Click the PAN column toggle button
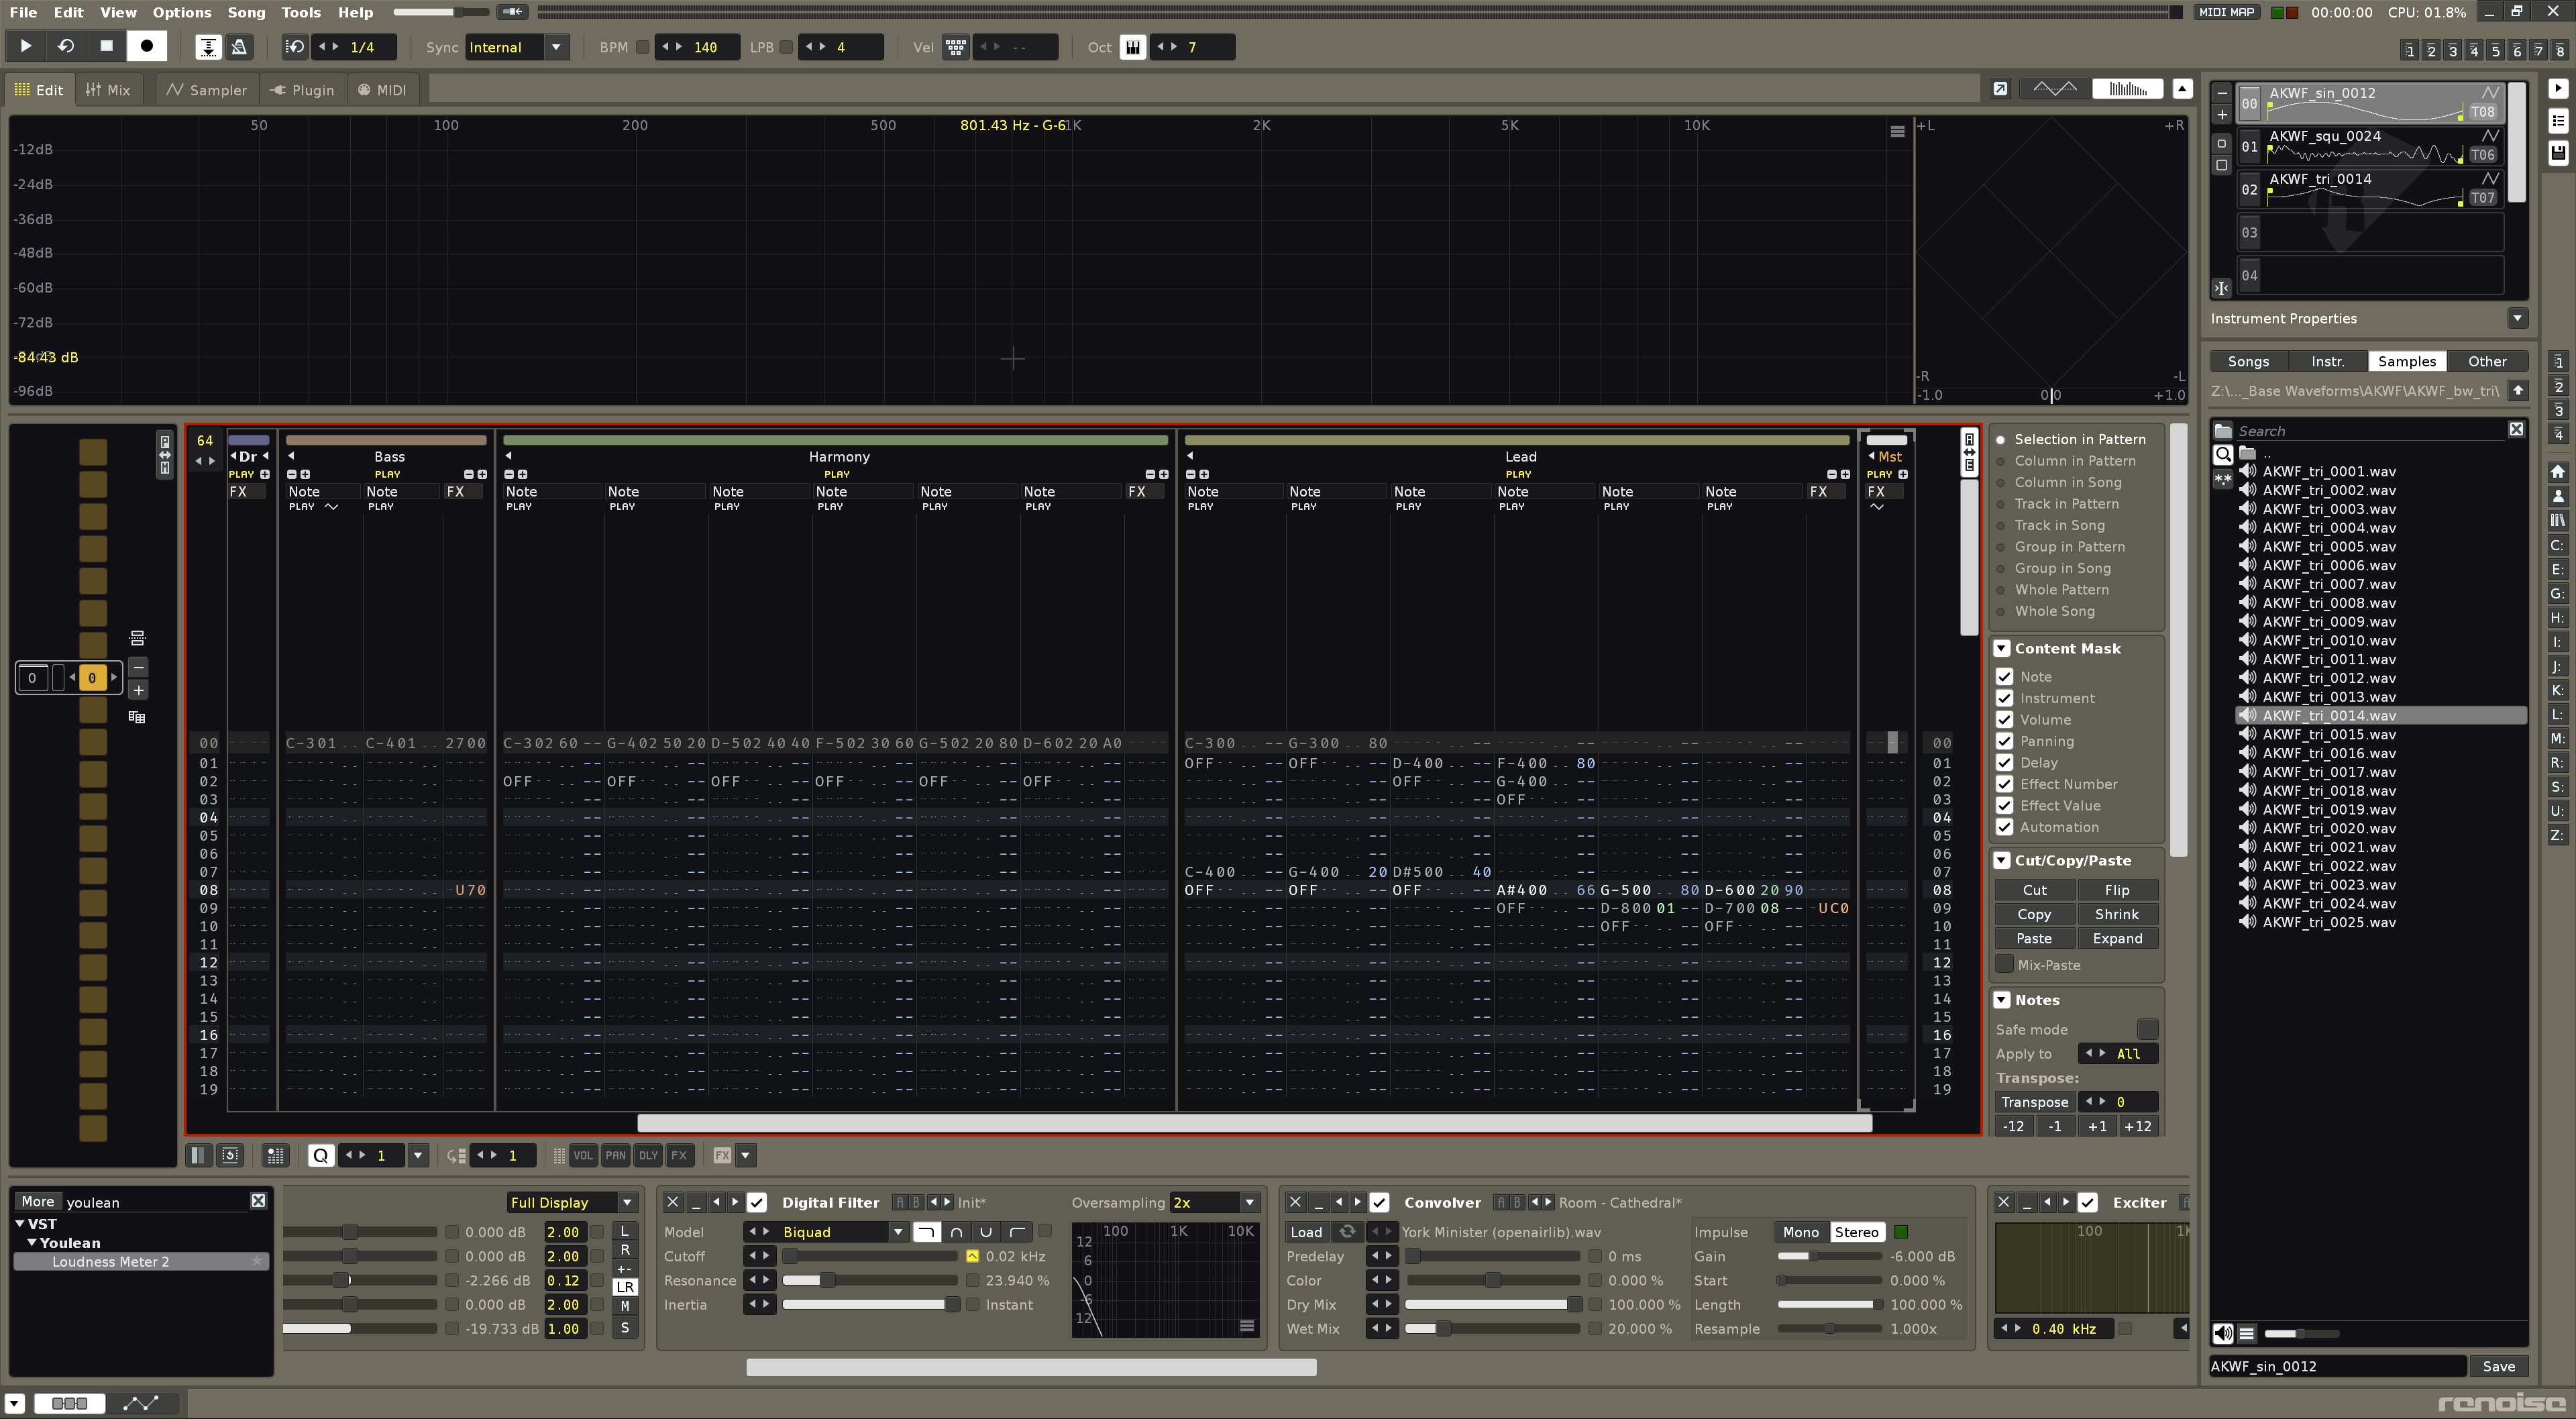 (x=615, y=1155)
